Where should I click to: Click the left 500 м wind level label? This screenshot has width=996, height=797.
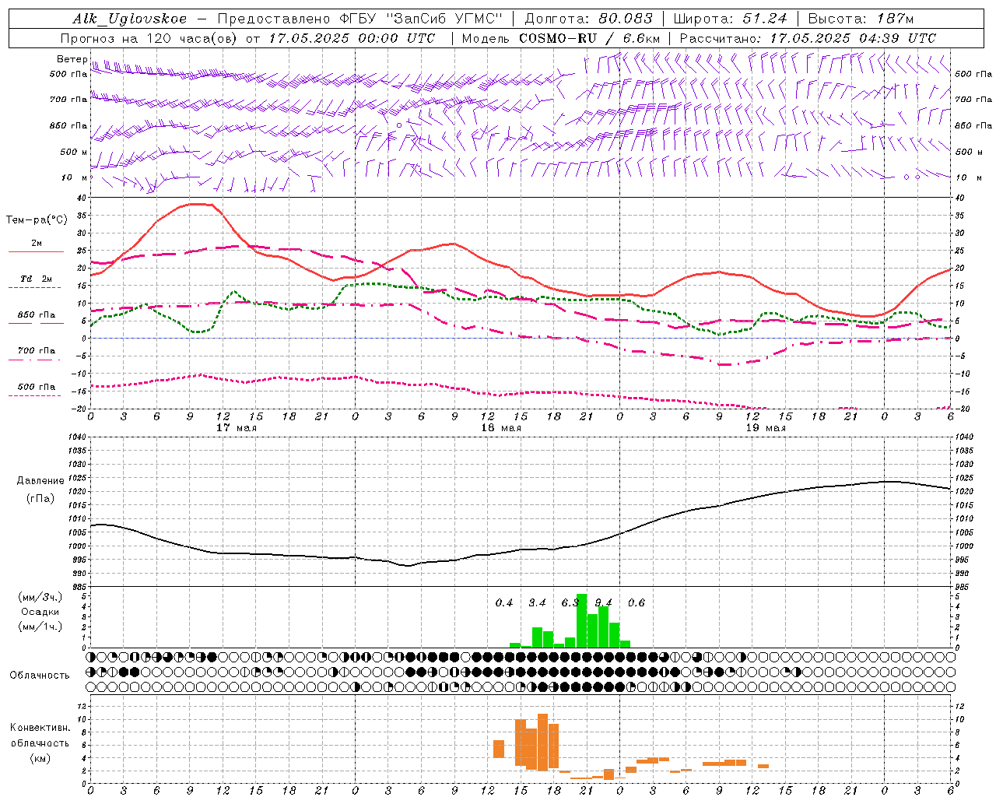[74, 152]
